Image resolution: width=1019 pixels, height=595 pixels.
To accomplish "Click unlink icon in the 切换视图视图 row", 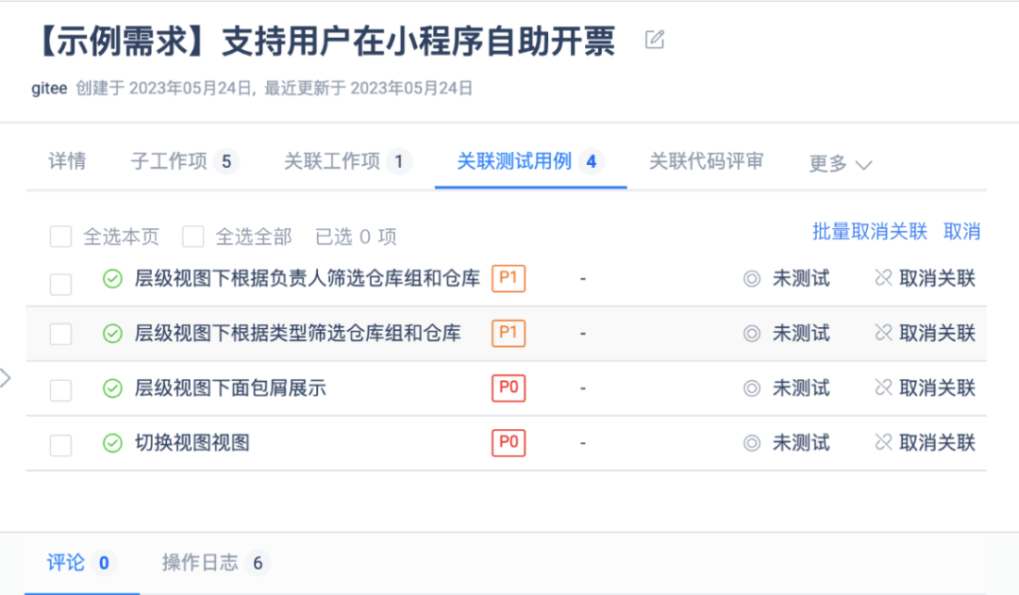I will [x=883, y=442].
